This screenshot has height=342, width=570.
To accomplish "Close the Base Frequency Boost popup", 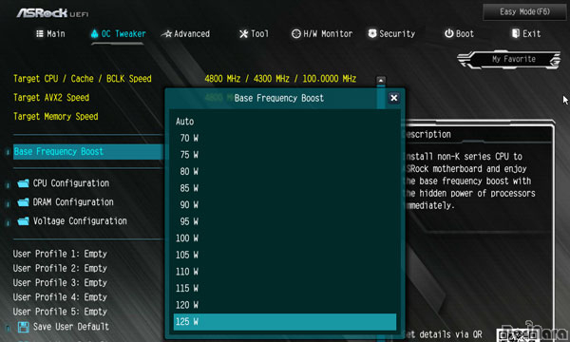I will click(x=393, y=98).
